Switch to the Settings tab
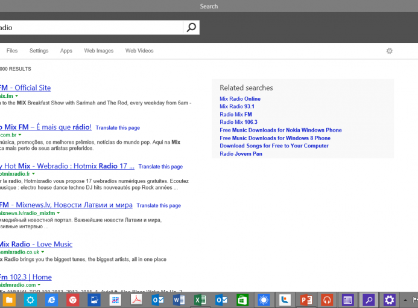Viewport: 418px width, 308px height. (x=39, y=51)
